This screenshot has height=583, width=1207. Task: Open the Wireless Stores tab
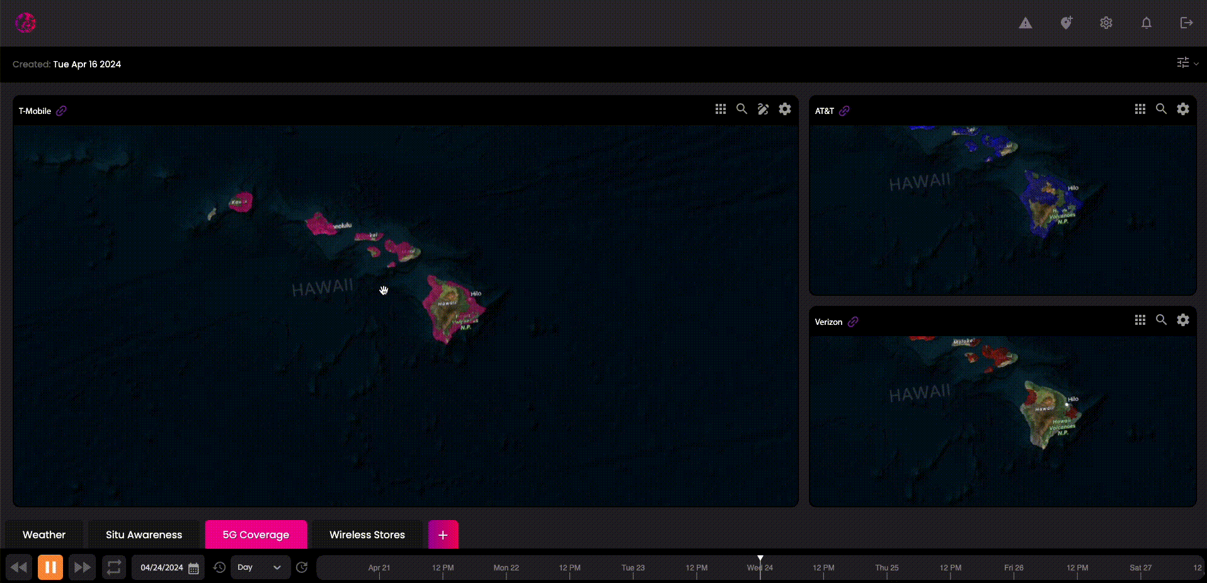[367, 535]
